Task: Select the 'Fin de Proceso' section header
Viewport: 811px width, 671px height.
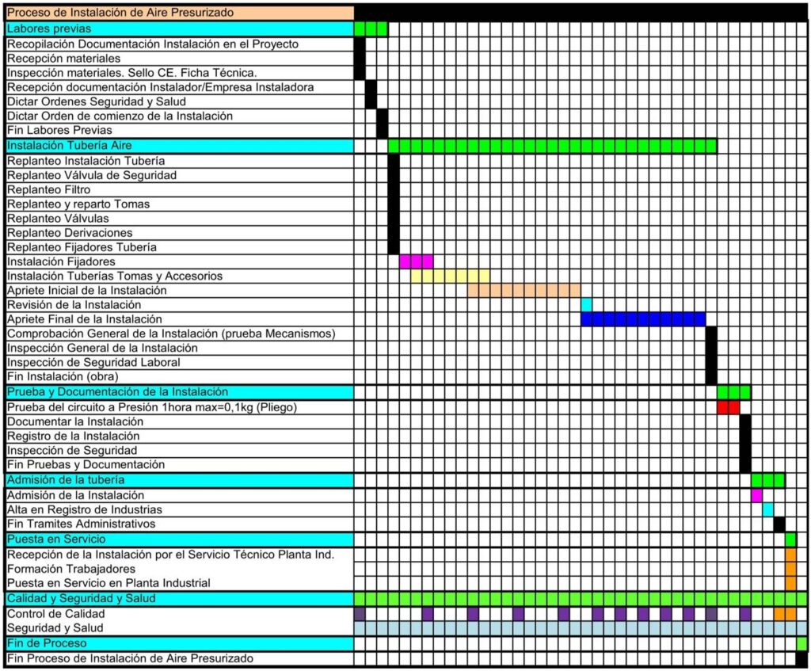Action: (x=180, y=643)
